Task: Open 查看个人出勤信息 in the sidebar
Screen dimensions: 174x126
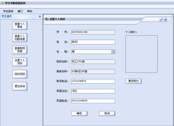Action: point(20,38)
